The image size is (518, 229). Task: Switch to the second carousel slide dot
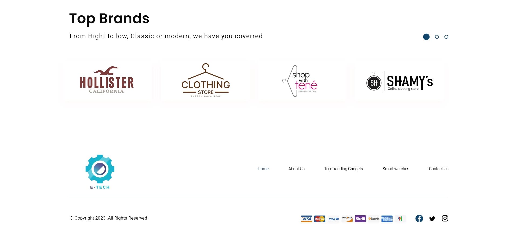pos(437,37)
